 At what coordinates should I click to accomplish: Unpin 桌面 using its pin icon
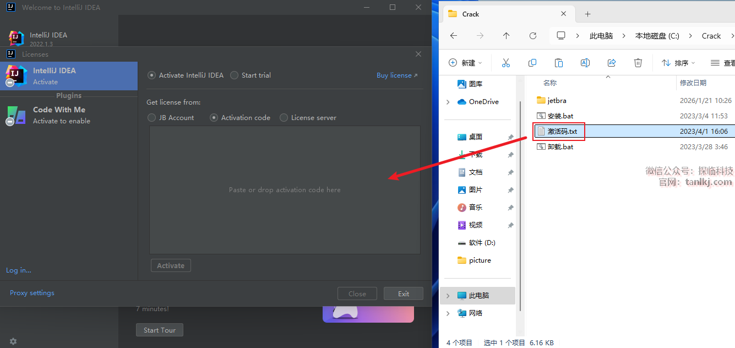click(x=510, y=137)
